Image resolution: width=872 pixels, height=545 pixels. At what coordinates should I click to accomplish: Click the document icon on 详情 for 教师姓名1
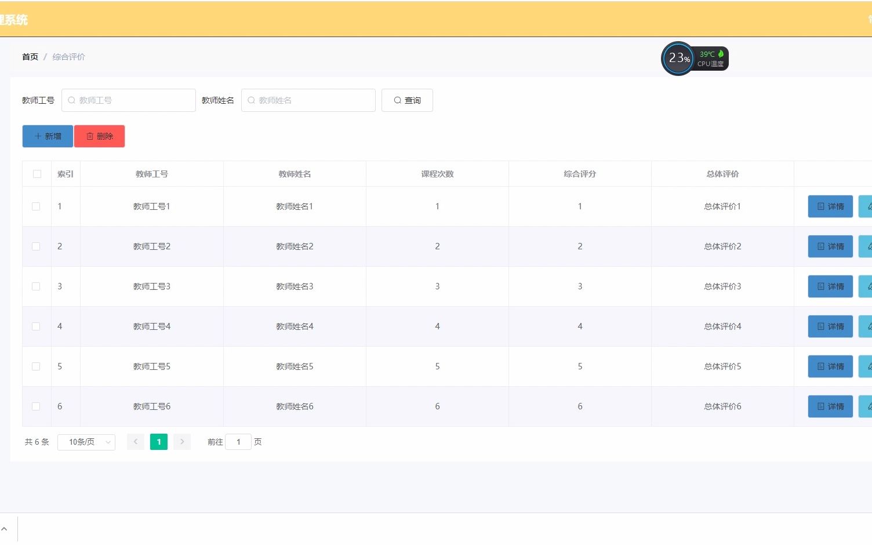pyautogui.click(x=820, y=206)
